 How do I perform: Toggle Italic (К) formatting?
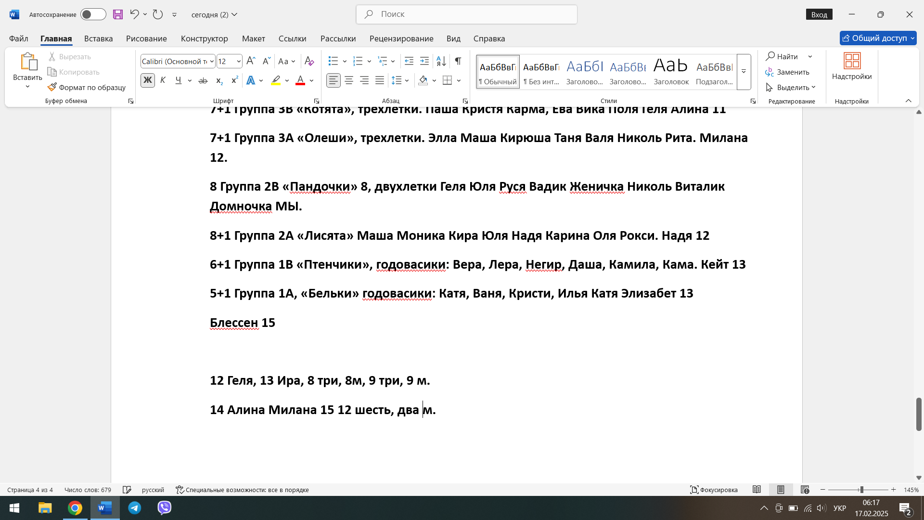pos(163,80)
